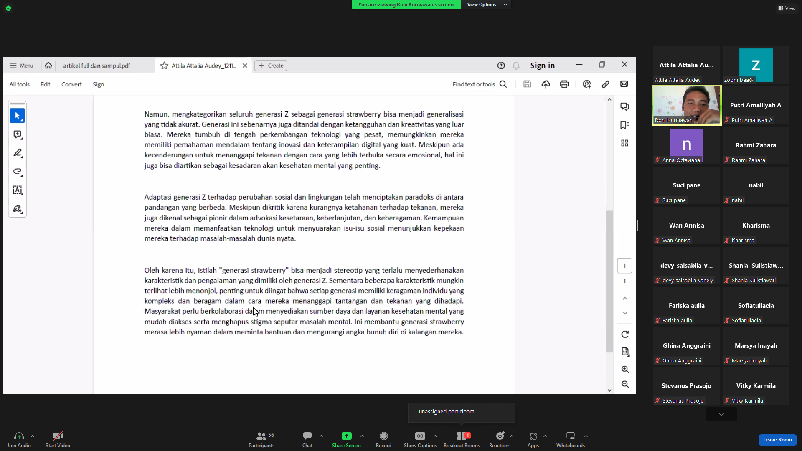802x451 pixels.
Task: Click the rotate page icon
Action: coord(625,334)
